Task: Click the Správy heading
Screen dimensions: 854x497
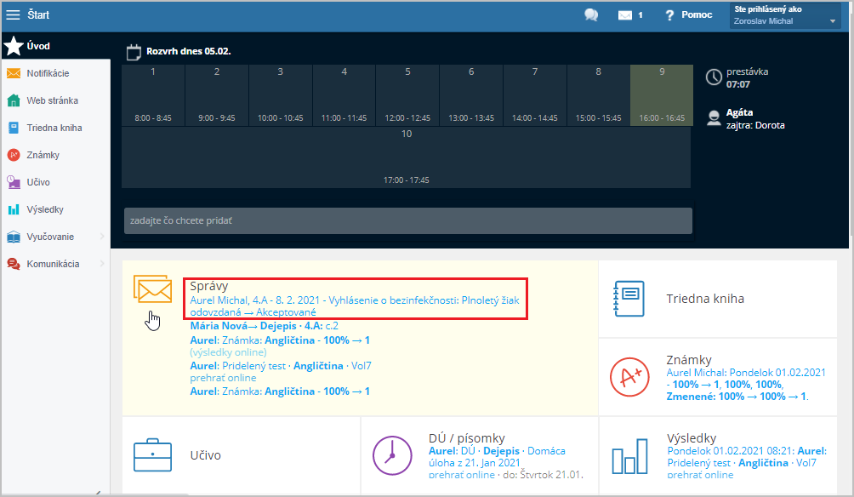Action: [x=209, y=286]
